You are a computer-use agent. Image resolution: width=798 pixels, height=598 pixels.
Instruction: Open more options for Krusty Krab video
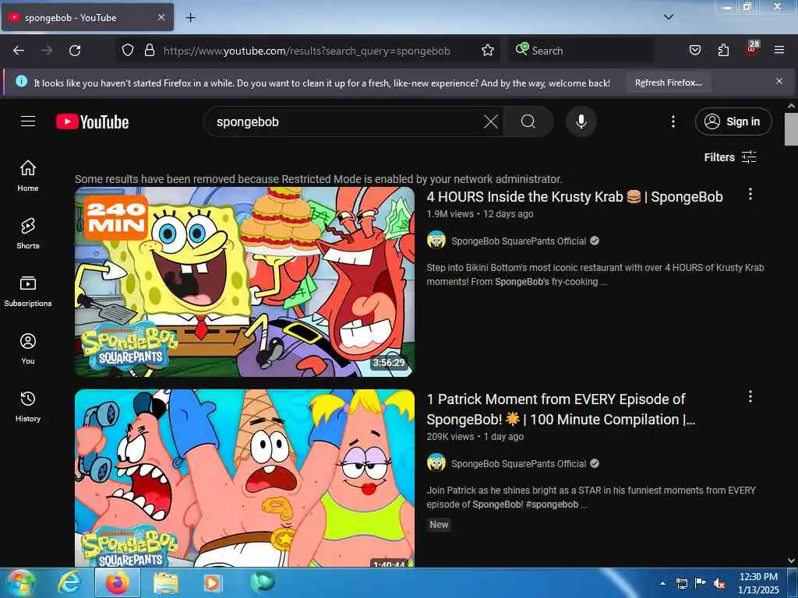tap(750, 194)
